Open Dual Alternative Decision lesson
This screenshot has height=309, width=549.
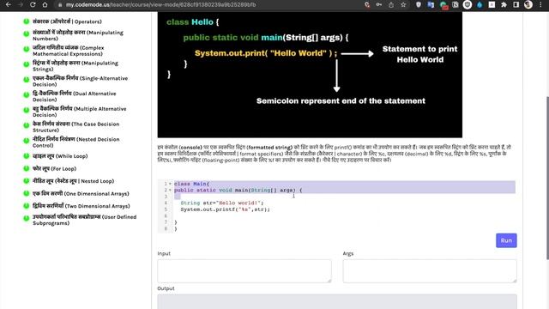(75, 96)
